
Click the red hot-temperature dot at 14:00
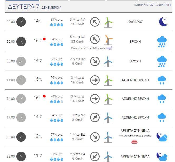(44, 96)
